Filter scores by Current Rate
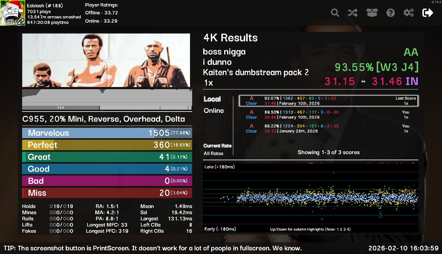The width and height of the screenshot is (442, 254). tap(217, 146)
